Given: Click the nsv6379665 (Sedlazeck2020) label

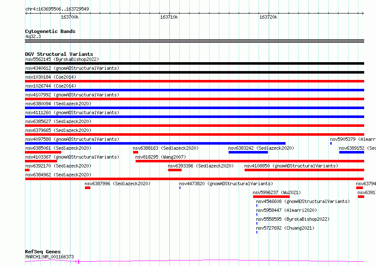Looking at the screenshot, I should click(58, 130).
